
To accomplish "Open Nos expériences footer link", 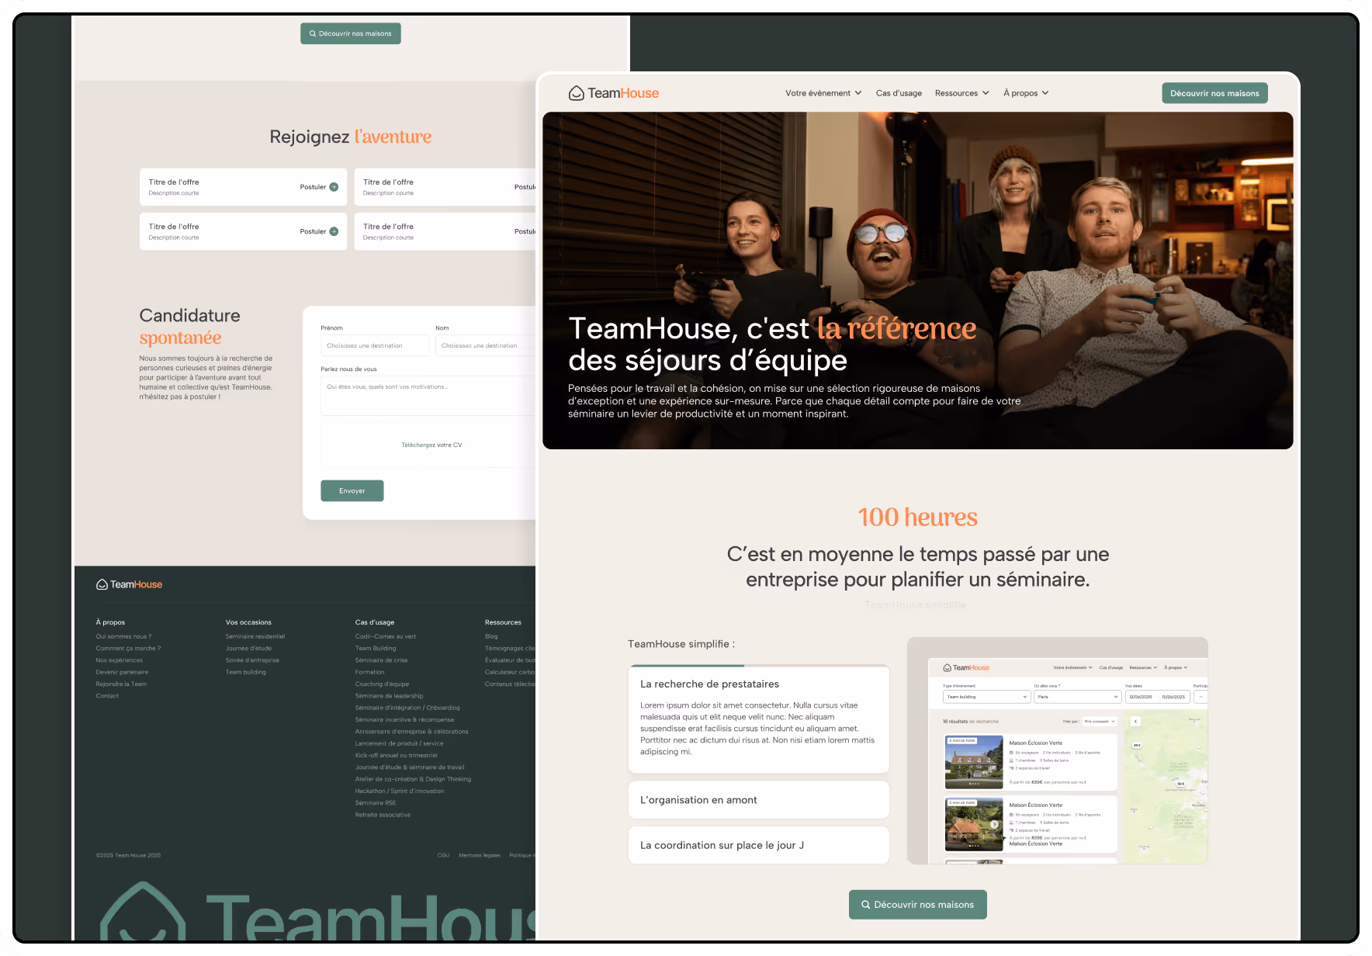I will point(120,660).
